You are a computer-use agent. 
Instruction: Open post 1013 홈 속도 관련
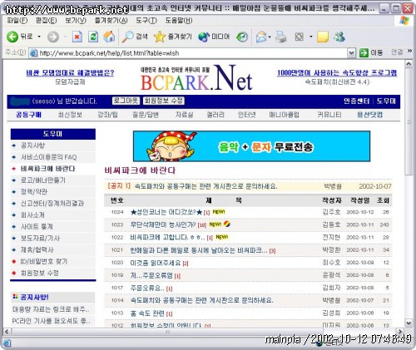[x=147, y=313]
